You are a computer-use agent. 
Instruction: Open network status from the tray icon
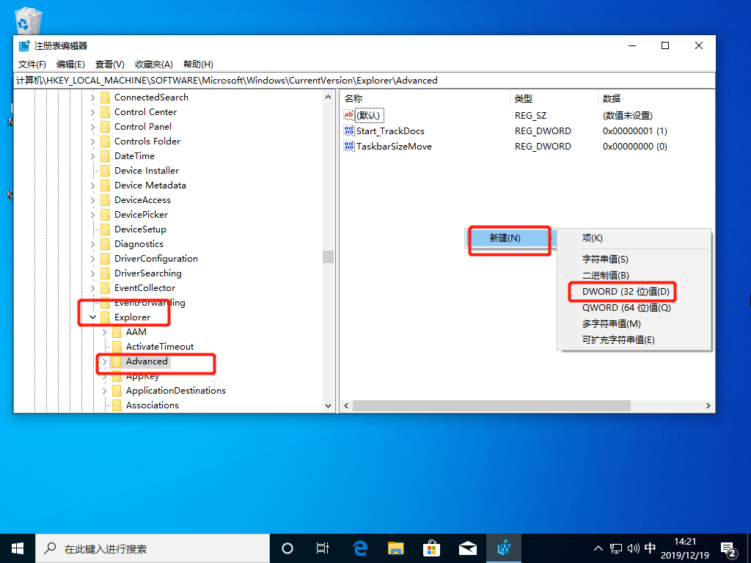[x=615, y=548]
